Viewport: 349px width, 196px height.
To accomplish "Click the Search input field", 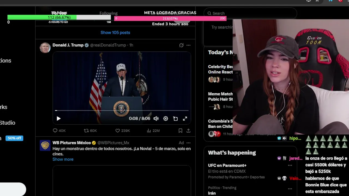I will coord(250,13).
